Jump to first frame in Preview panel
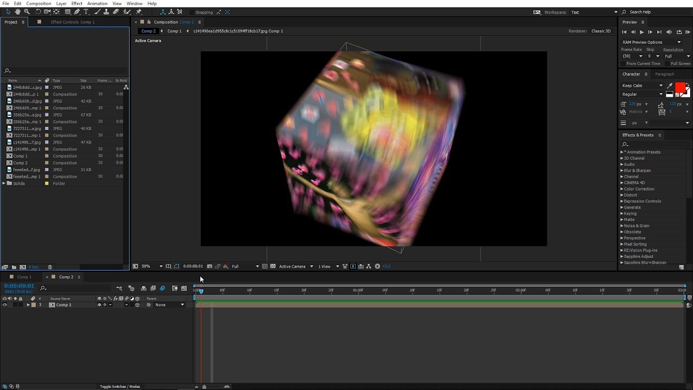The width and height of the screenshot is (693, 390). [x=624, y=32]
